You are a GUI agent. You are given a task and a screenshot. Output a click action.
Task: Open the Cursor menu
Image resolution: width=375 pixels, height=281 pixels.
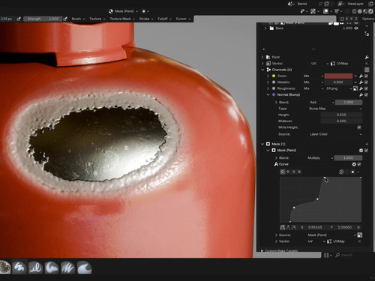click(183, 19)
